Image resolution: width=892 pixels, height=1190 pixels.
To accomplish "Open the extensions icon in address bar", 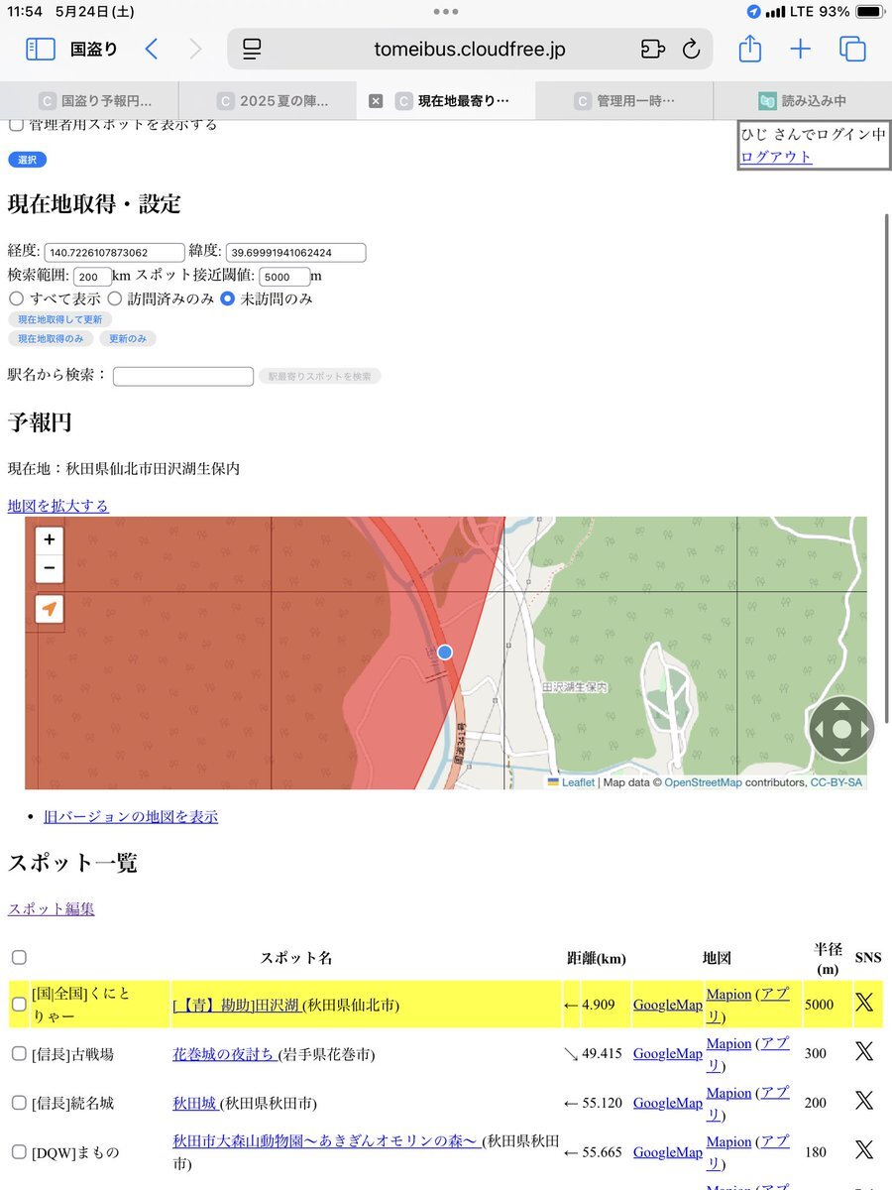I will pyautogui.click(x=651, y=49).
